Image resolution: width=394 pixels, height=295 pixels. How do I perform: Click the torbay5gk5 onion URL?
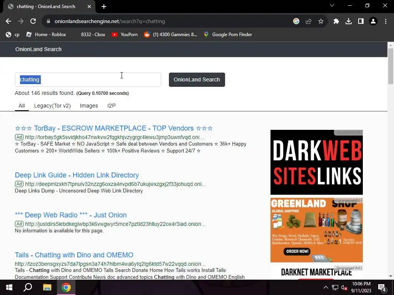pyautogui.click(x=115, y=137)
